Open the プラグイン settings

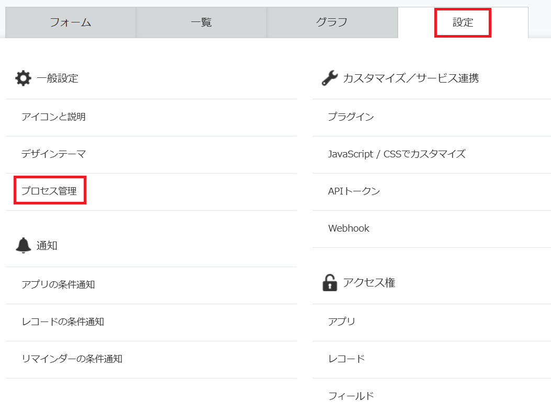pos(351,117)
